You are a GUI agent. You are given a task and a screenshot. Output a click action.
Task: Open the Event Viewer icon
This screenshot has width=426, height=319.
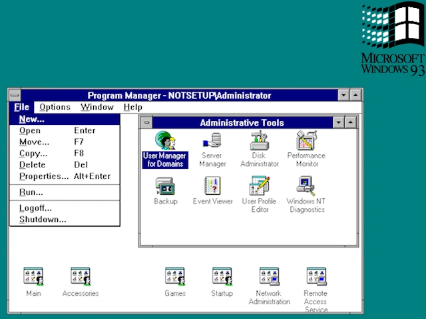click(x=212, y=186)
